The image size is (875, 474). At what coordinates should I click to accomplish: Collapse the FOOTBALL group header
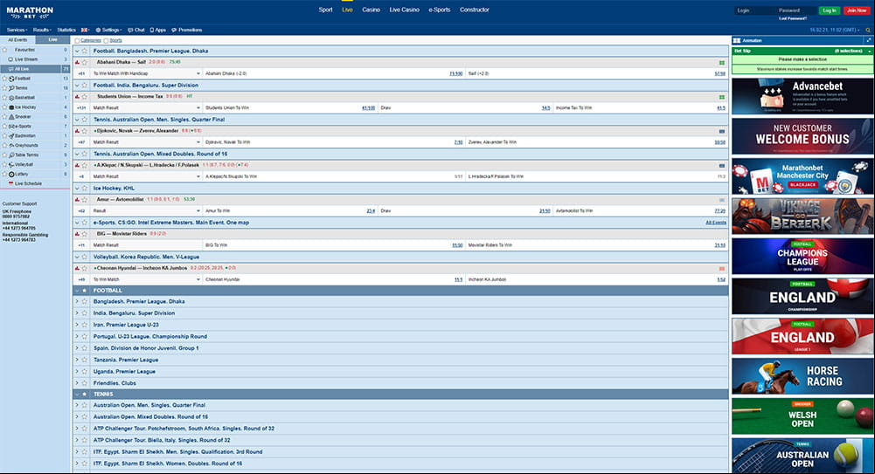tap(77, 291)
